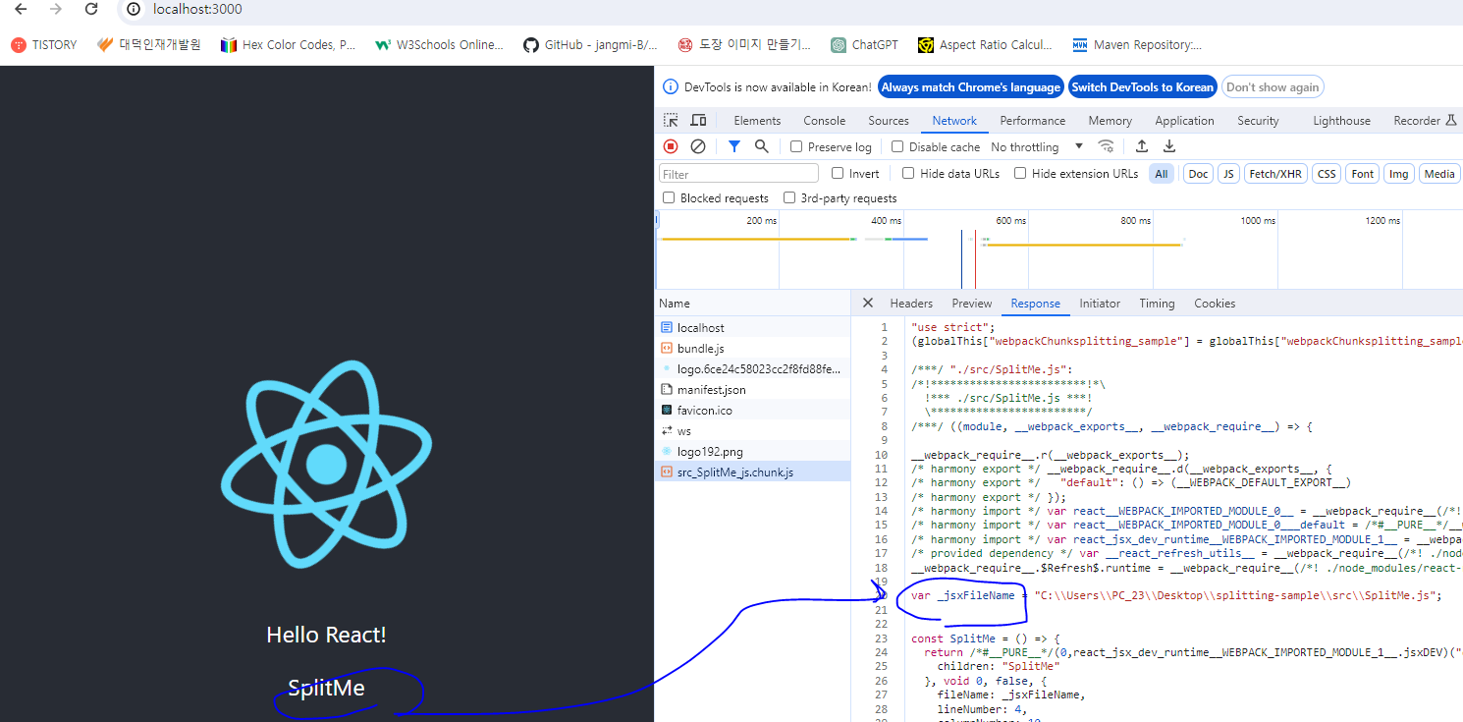Select the CSS request type filter
The image size is (1463, 722).
tap(1327, 174)
